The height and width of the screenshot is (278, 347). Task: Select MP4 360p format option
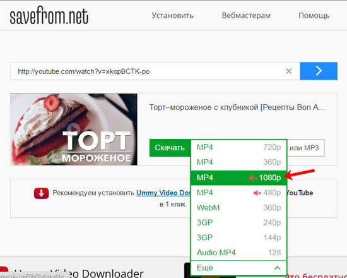tap(238, 162)
